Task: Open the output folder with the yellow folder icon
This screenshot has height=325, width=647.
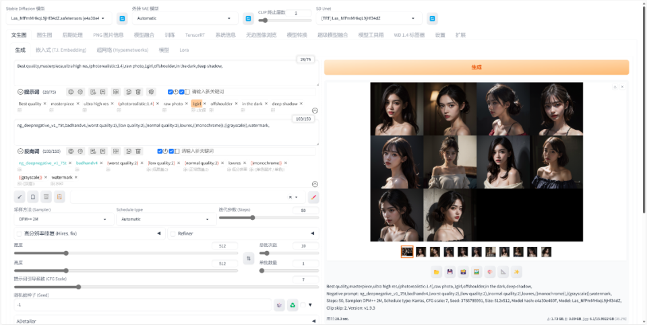Action: tap(437, 272)
